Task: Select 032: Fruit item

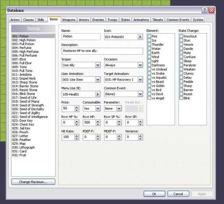Action: point(33,155)
